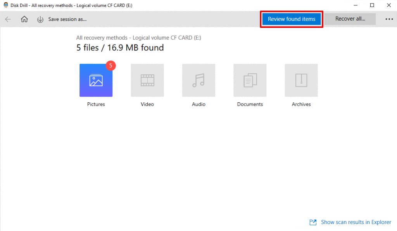The image size is (397, 231).
Task: Click the Documents label
Action: point(250,104)
